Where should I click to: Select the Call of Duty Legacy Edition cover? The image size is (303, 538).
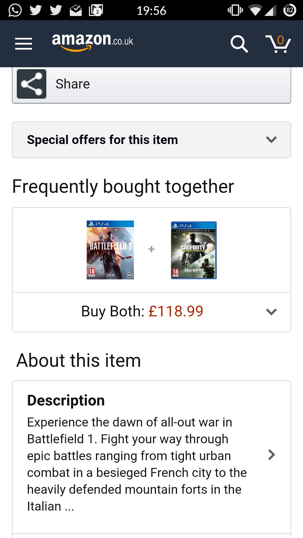tap(194, 250)
